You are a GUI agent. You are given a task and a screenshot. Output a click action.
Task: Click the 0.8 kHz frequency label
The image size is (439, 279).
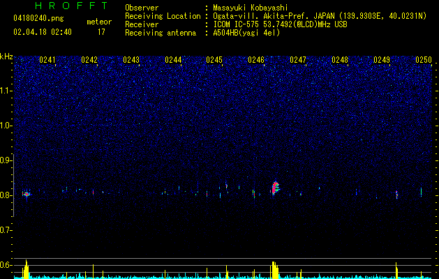6,195
